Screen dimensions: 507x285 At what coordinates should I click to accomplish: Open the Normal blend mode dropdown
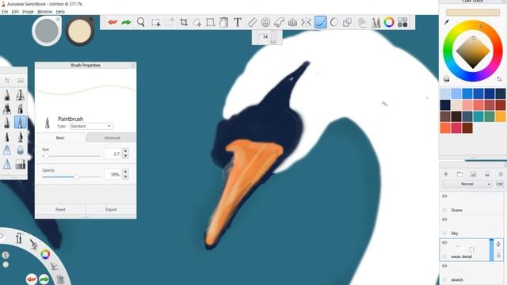click(467, 184)
